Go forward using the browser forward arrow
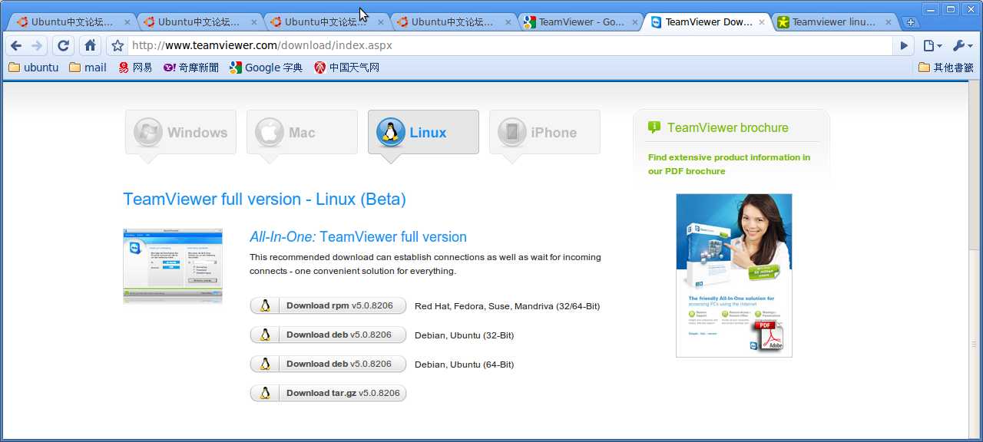The height and width of the screenshot is (442, 983). click(37, 45)
